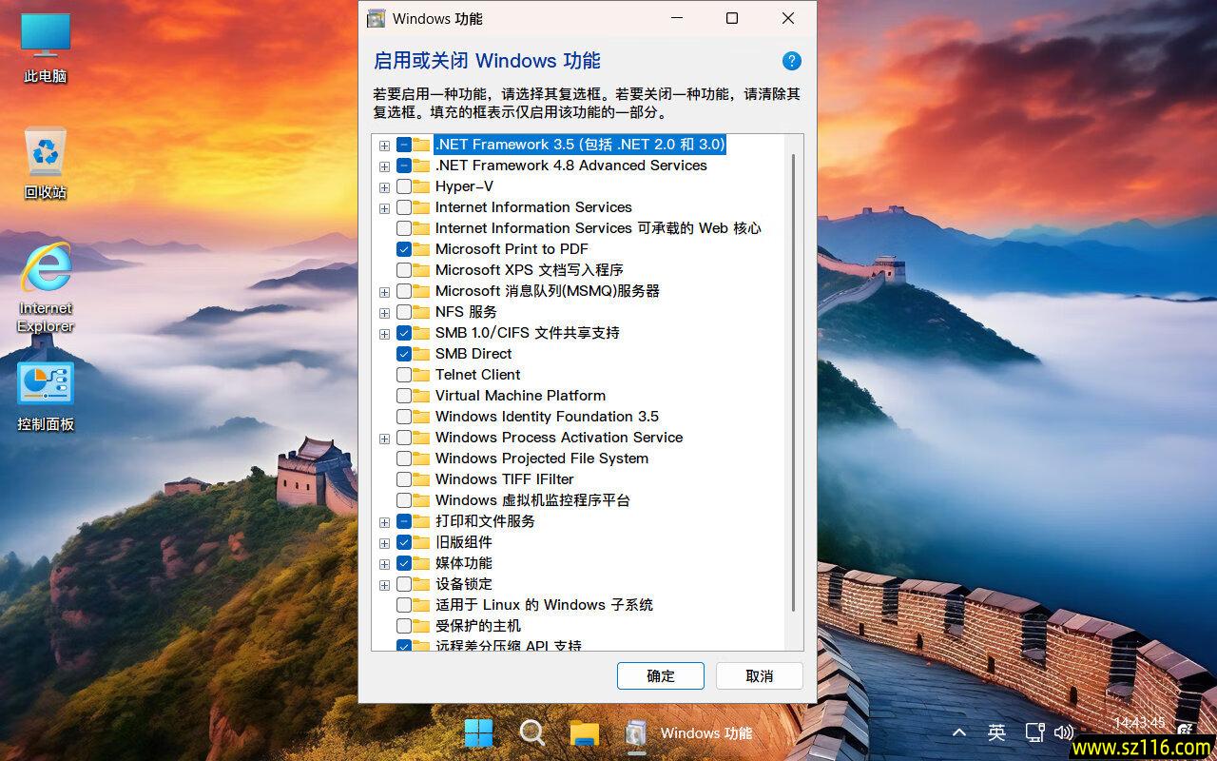The width and height of the screenshot is (1217, 761).
Task: Select the 英 language indicator
Action: [x=996, y=732]
